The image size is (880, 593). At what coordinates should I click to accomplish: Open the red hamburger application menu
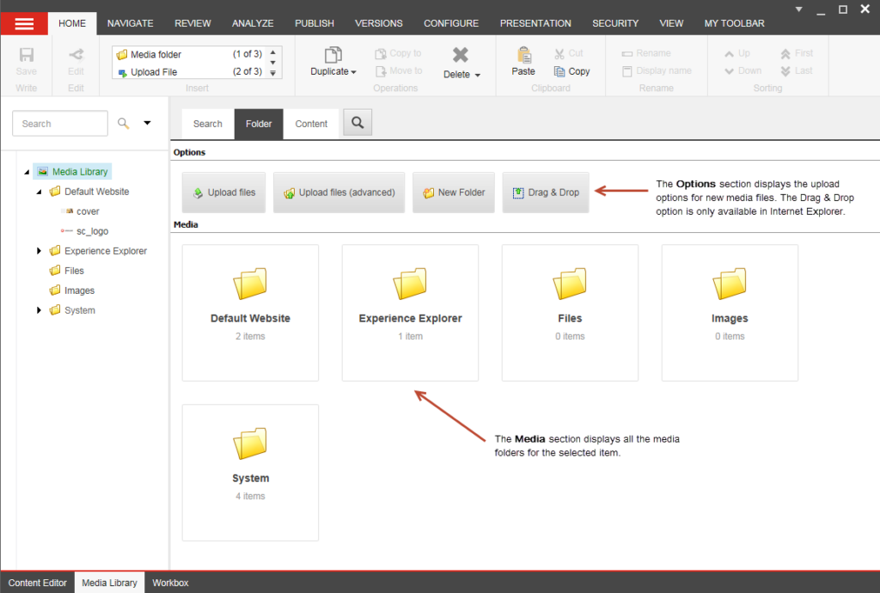click(x=24, y=22)
